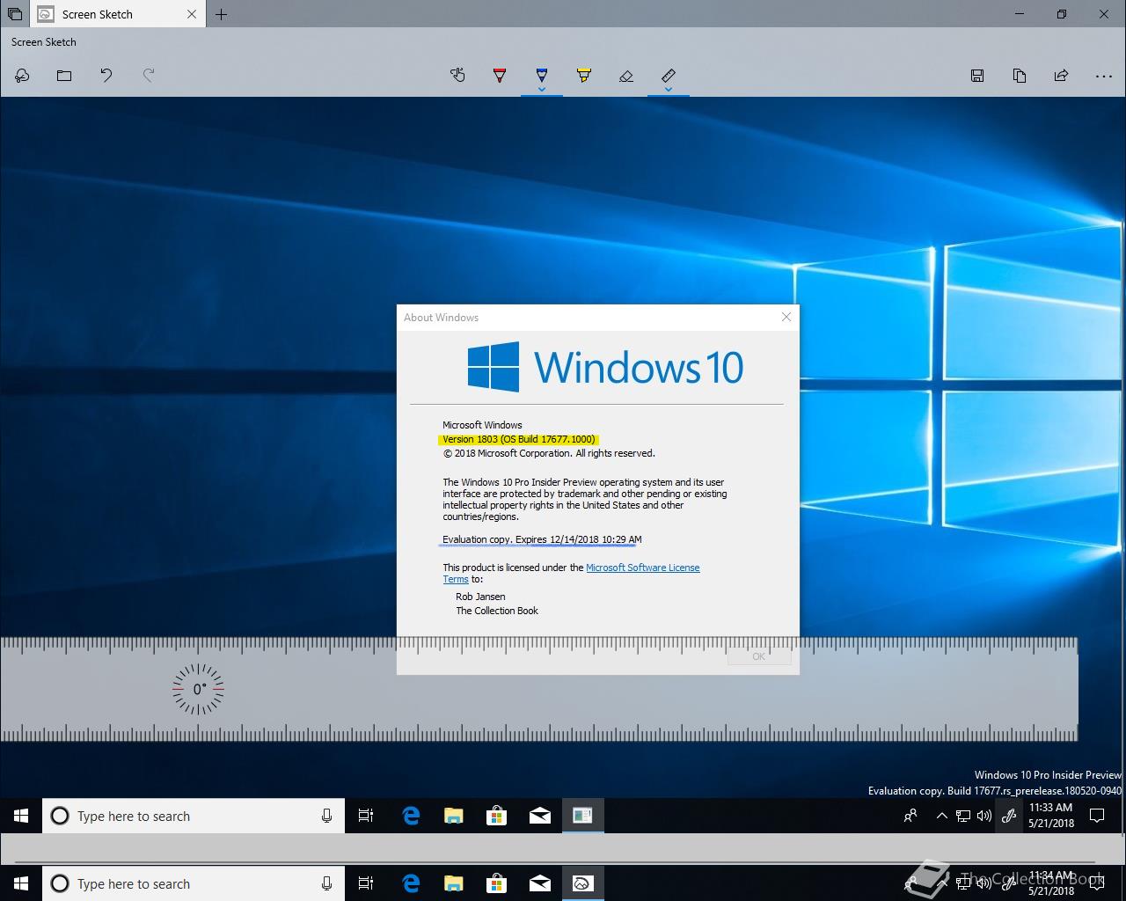Click the bottom taskbar microphone icon
Image resolution: width=1126 pixels, height=901 pixels.
pyautogui.click(x=326, y=883)
